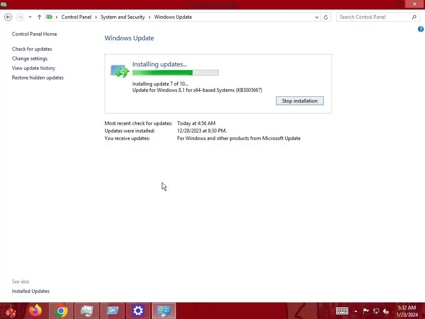425x319 pixels.
Task: Click the muted volume tray icon
Action: click(386, 311)
